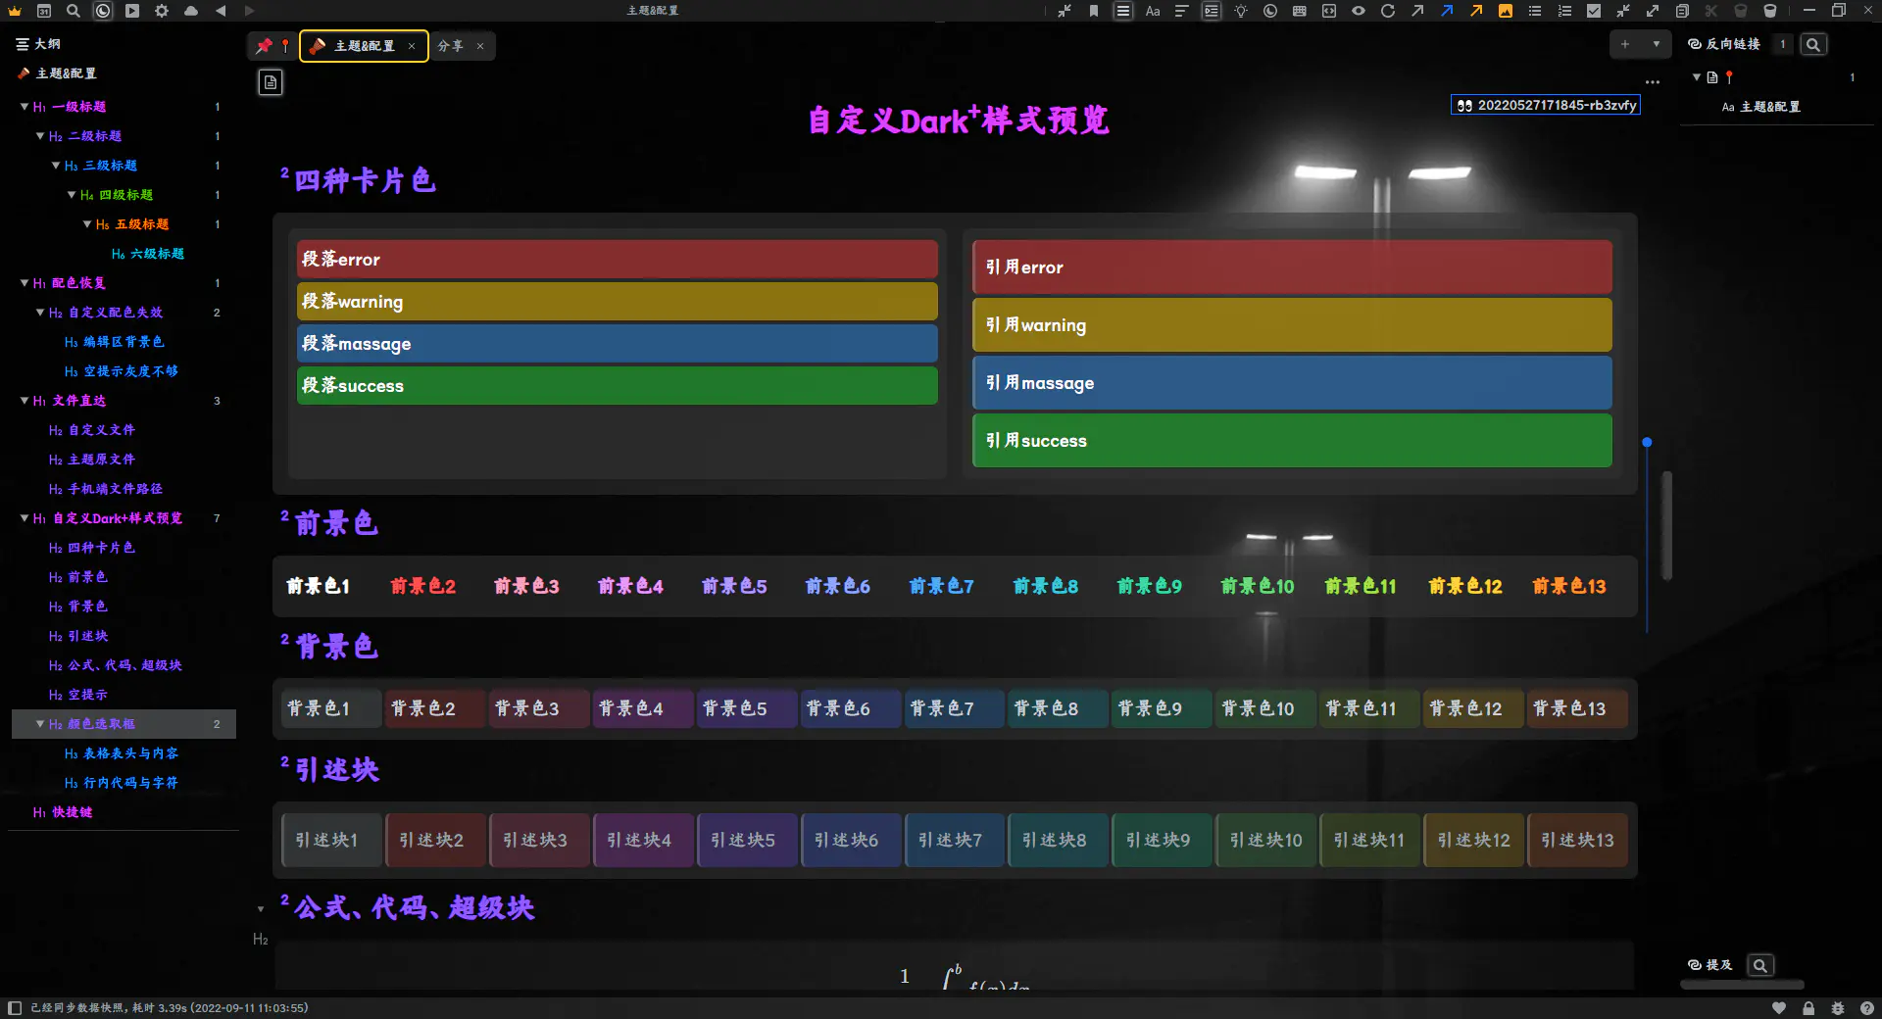Add a new tab with plus button
1882x1019 pixels.
pos(1625,44)
